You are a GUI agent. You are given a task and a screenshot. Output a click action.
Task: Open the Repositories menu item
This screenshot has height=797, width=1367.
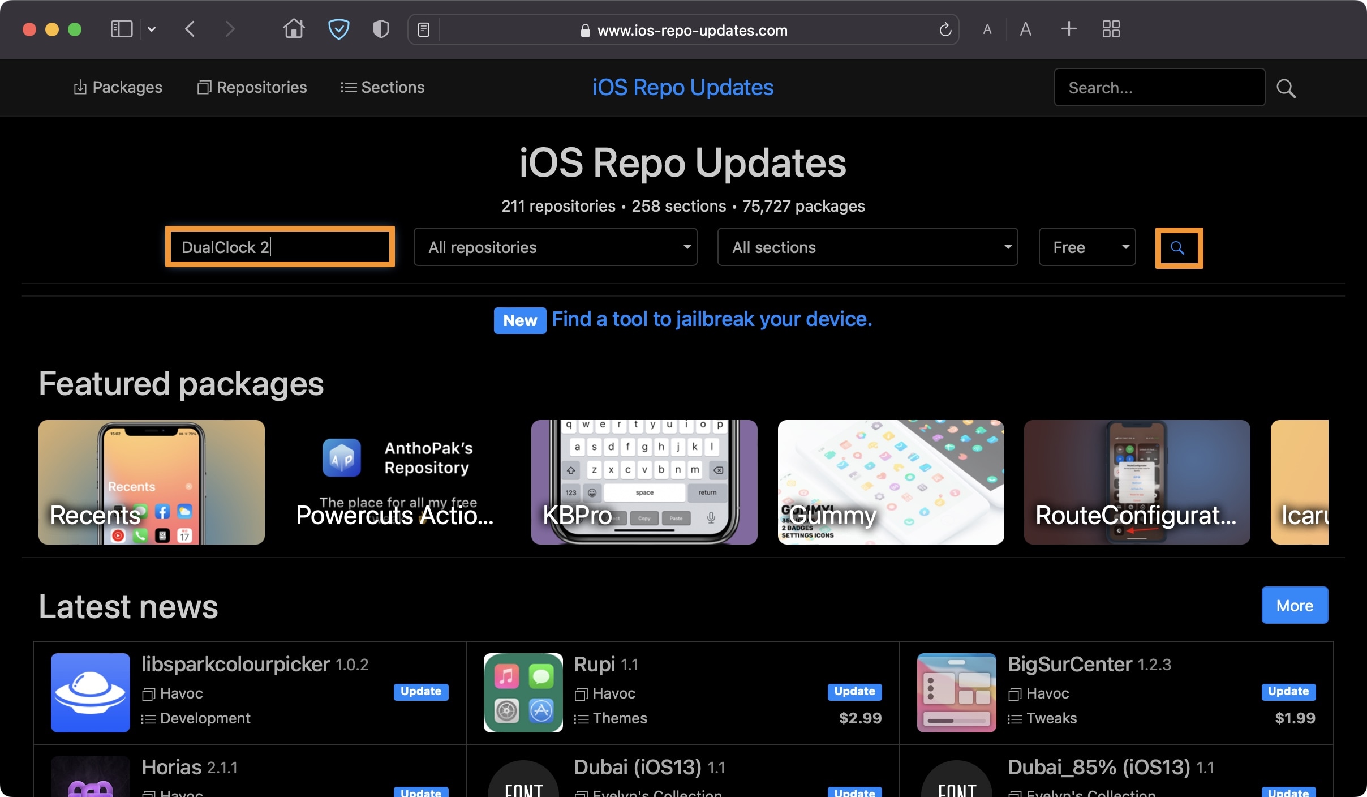pos(252,87)
